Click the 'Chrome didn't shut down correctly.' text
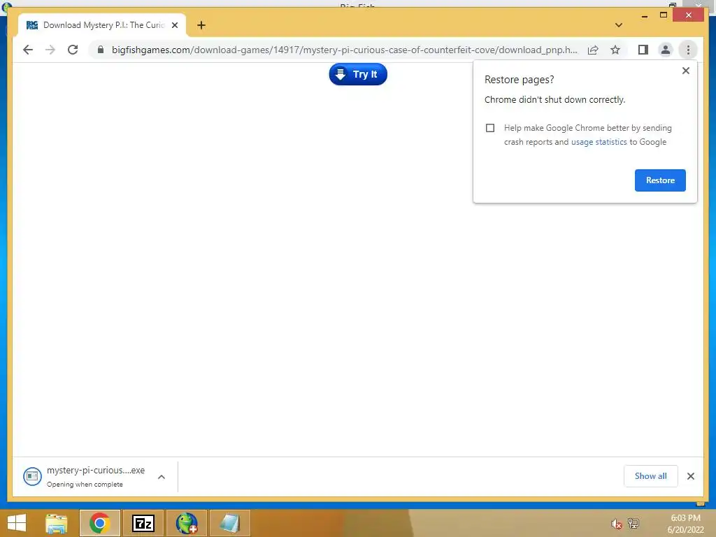The height and width of the screenshot is (537, 716). 554,99
